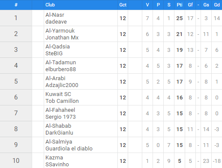This screenshot has height=168, width=222.
Task: Open the Kuwait SC club link
Action: pos(58,94)
